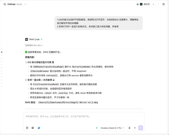This screenshot has width=169, height=135.
Task: Click the green lightning icon beside TRAE Code
Action: [x=41, y=39]
